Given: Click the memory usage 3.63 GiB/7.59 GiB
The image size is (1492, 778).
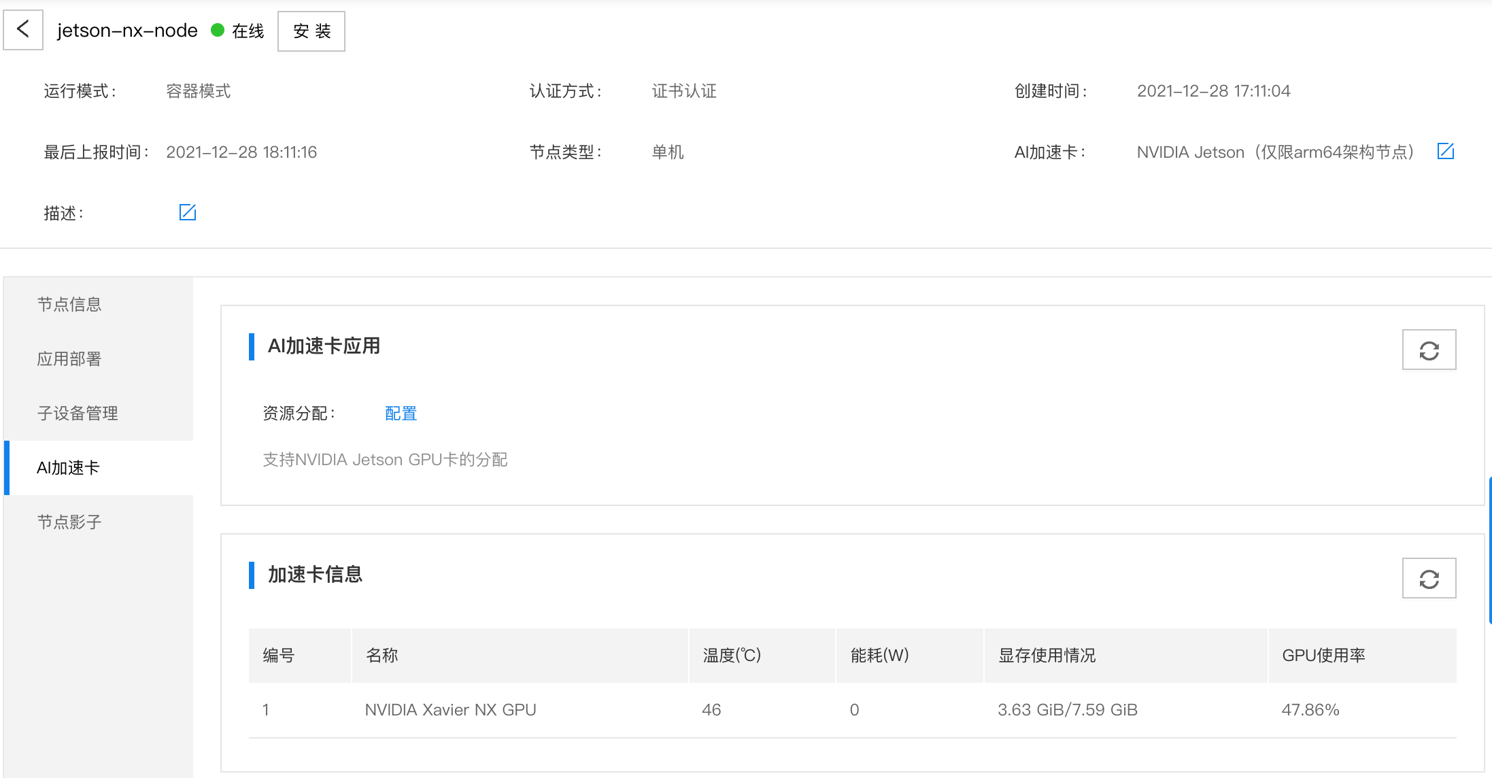Looking at the screenshot, I should coord(1068,710).
